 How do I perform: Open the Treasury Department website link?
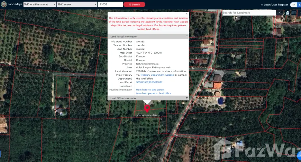coord(157,75)
